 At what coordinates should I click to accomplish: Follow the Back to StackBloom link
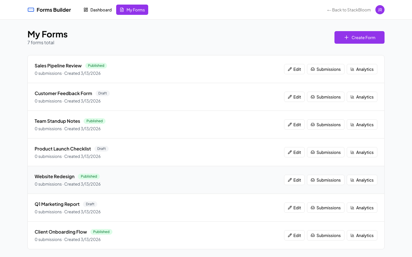[349, 10]
